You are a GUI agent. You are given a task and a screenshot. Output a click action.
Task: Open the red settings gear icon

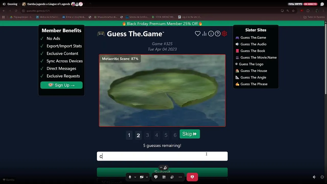coord(224,33)
